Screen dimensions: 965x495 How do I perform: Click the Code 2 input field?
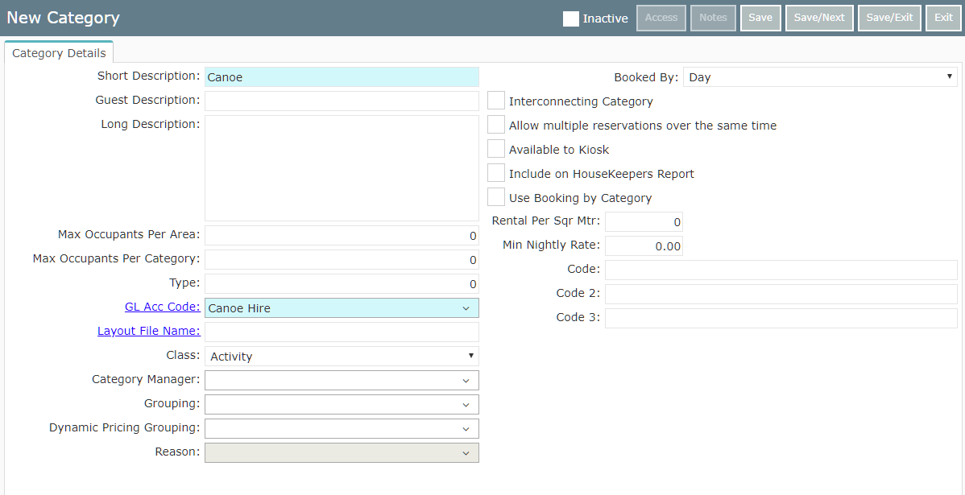(x=781, y=294)
